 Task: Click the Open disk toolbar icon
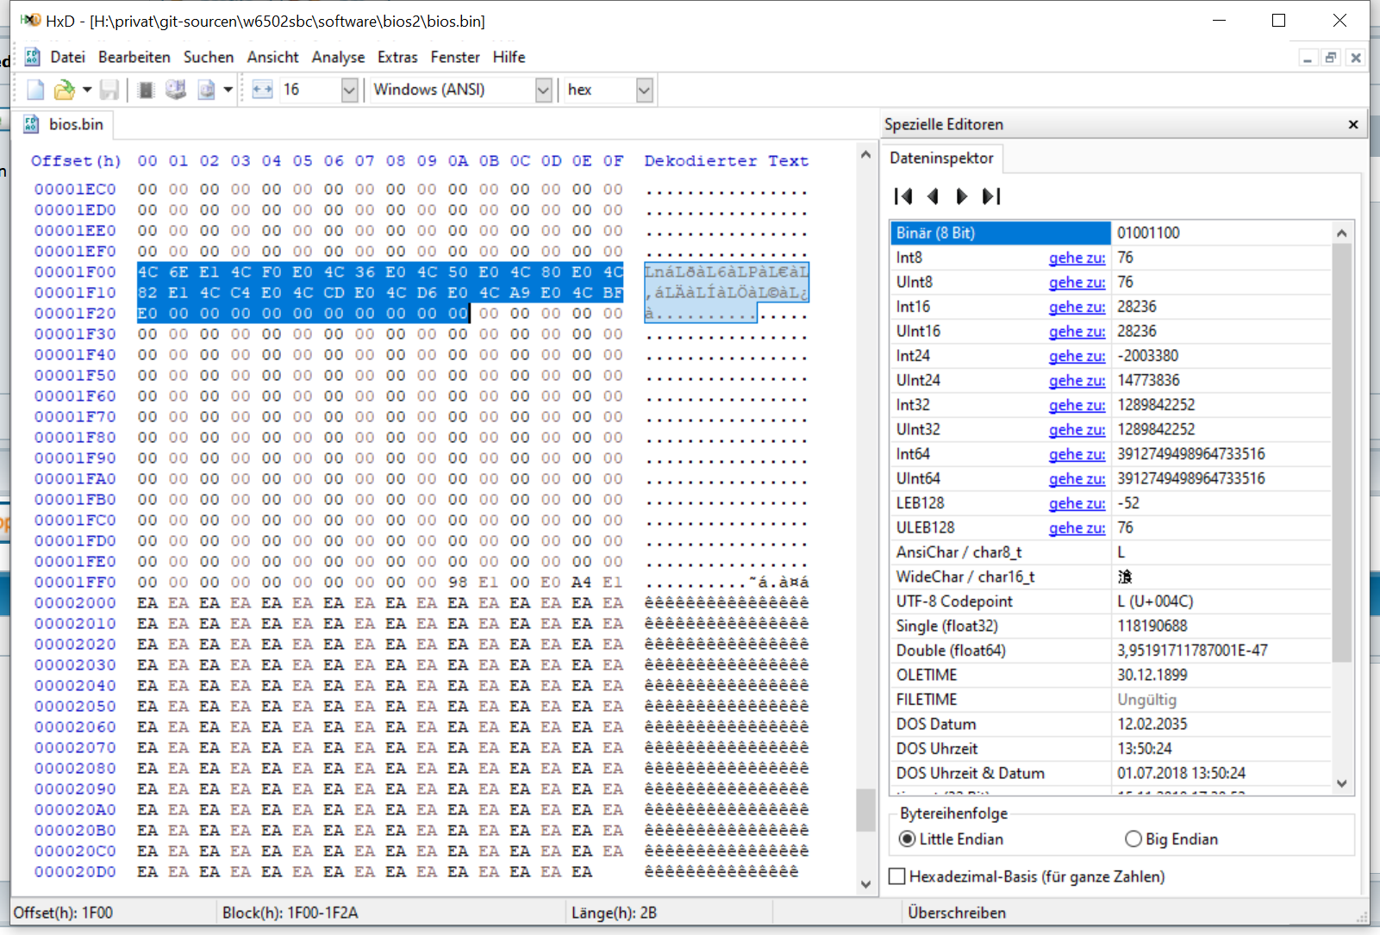tap(176, 90)
